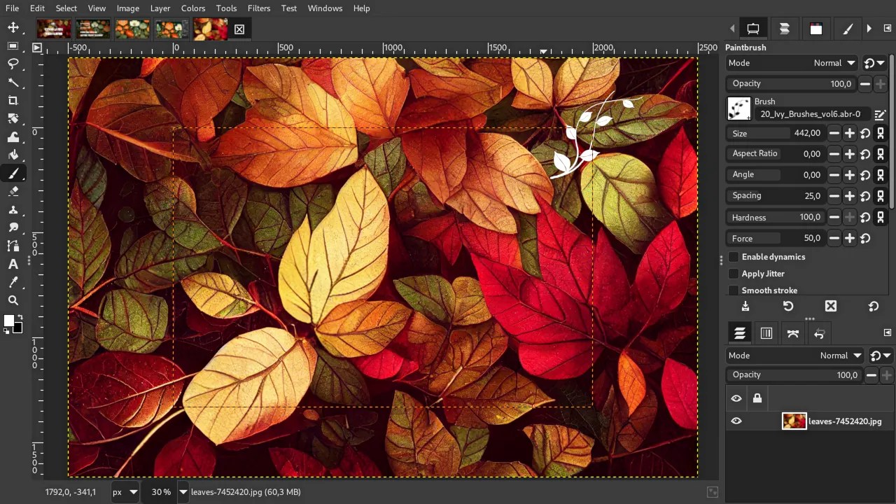Open the layer blend Mode dropdown
The image size is (896, 504).
[840, 355]
